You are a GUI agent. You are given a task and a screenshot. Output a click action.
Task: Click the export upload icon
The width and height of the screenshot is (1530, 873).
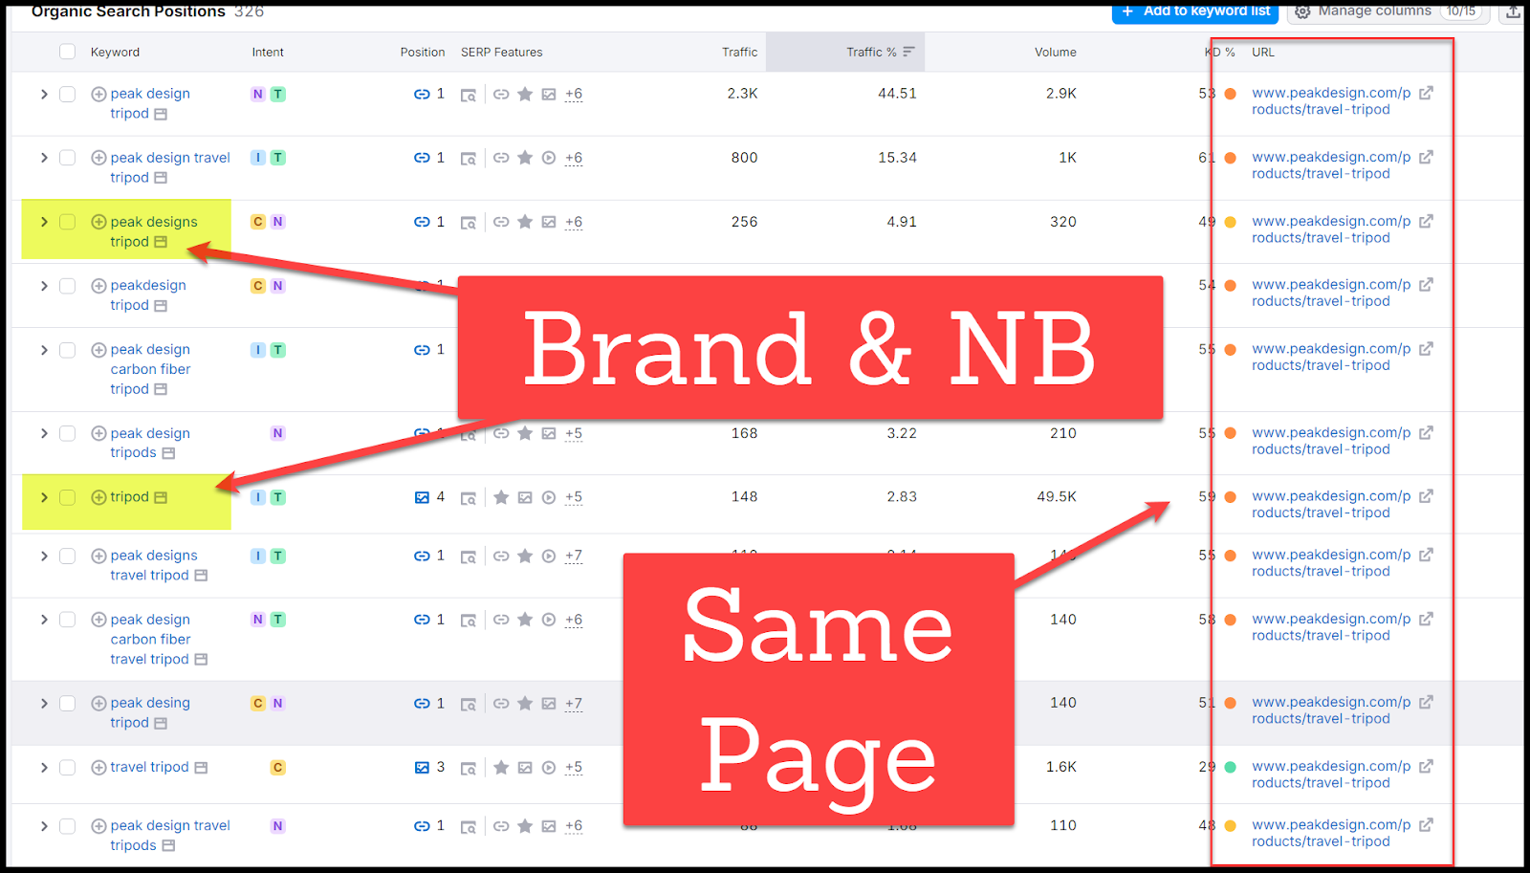[1513, 11]
